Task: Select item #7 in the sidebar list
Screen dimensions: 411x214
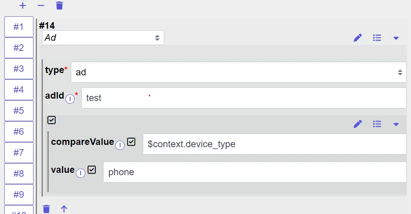Action: pyautogui.click(x=19, y=153)
